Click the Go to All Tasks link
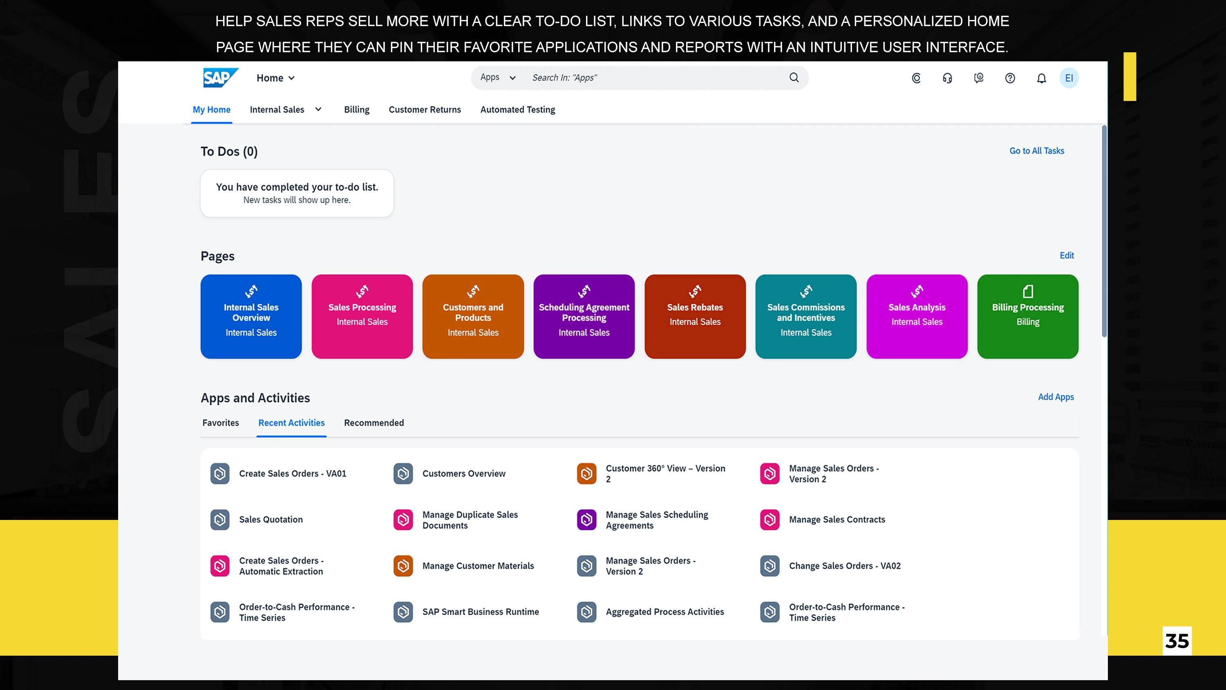The width and height of the screenshot is (1226, 690). click(1036, 151)
